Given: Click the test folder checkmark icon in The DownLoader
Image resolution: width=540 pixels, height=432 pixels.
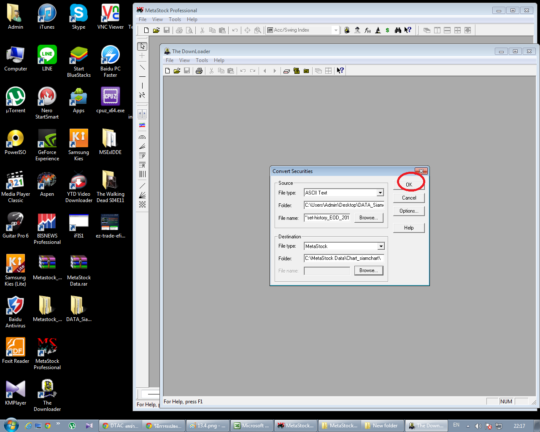Looking at the screenshot, I should pos(306,71).
